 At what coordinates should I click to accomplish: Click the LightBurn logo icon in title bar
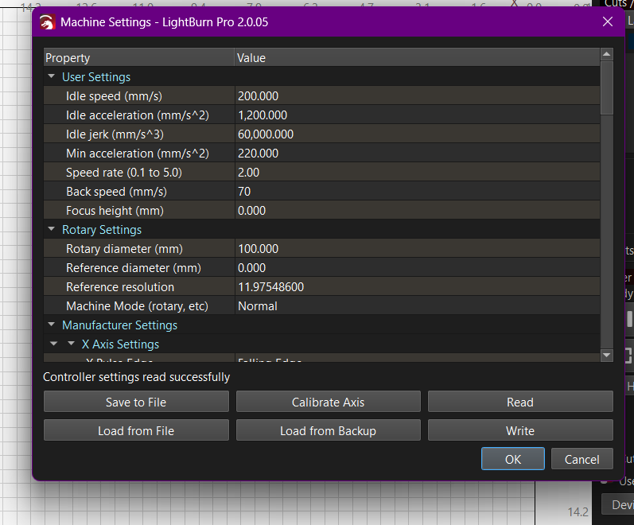pyautogui.click(x=47, y=22)
